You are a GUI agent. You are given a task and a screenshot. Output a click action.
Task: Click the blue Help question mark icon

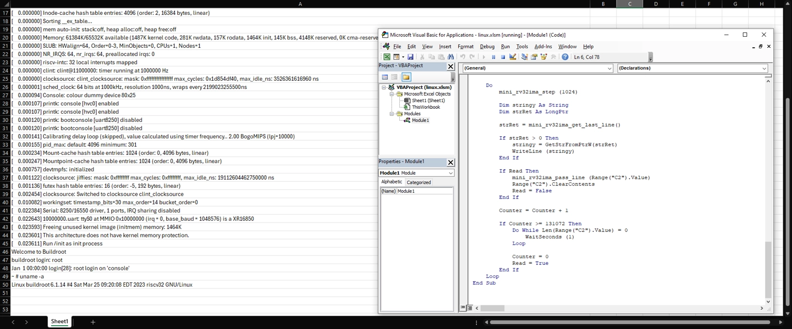565,57
